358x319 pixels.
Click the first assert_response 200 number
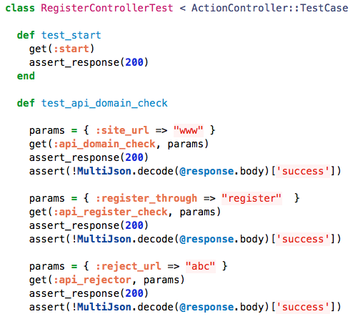tap(134, 62)
